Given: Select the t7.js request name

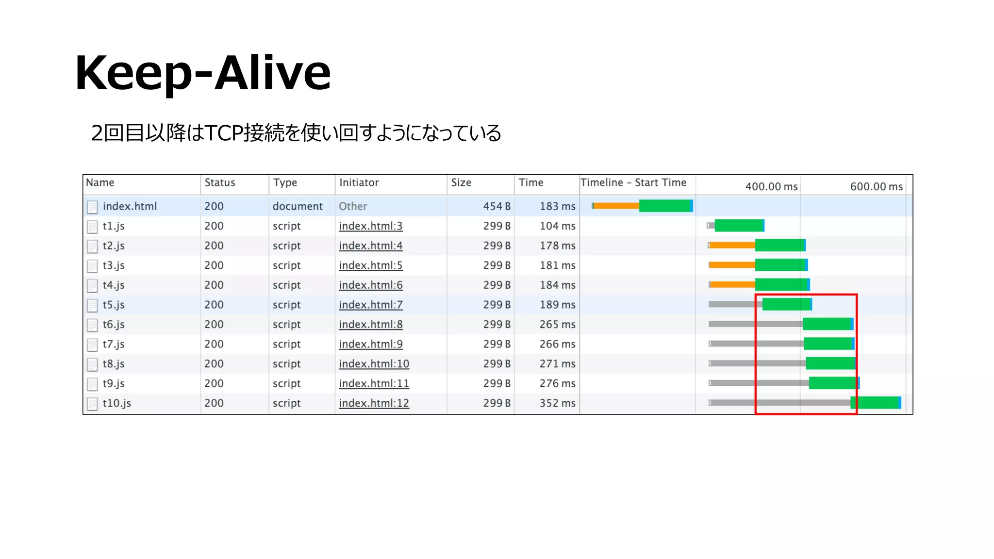Looking at the screenshot, I should pos(114,344).
